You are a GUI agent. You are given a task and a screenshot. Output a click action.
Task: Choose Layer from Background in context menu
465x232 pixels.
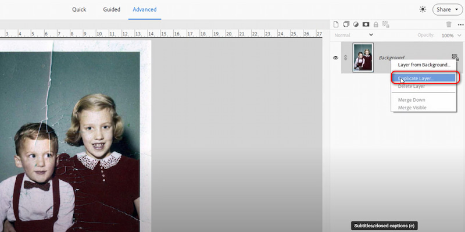pos(424,65)
